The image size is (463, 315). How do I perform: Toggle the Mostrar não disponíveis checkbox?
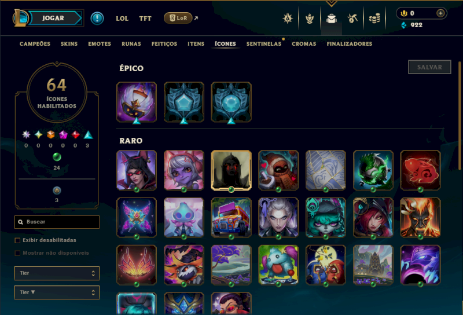17,253
